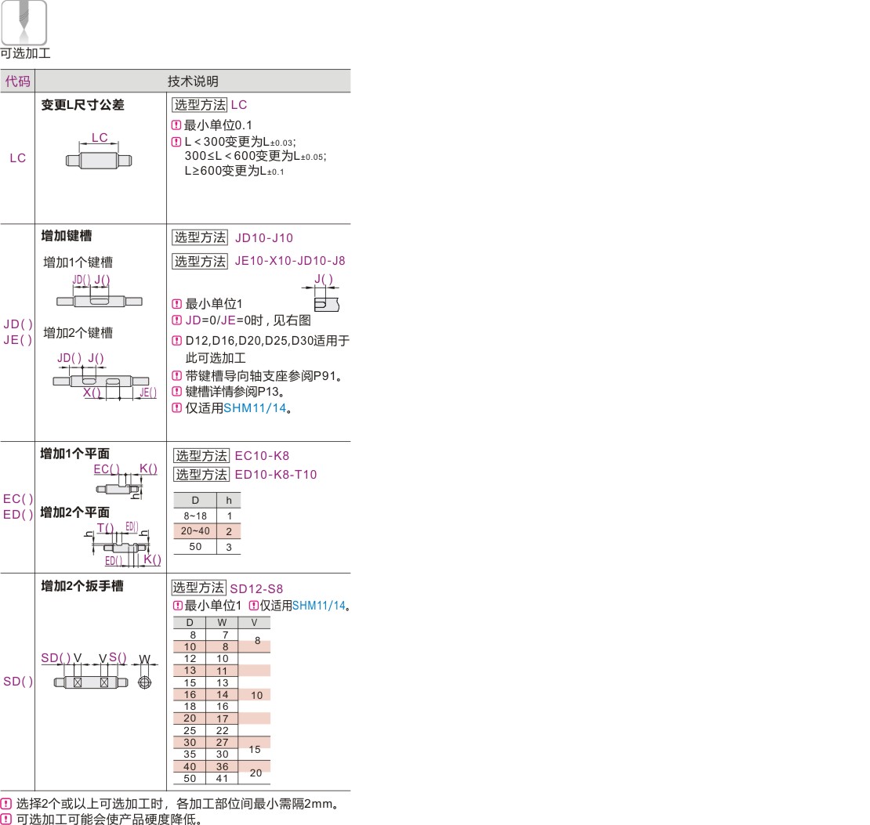
Task: Click the 选型方法 label beside EC10-K8
Action: (x=201, y=455)
